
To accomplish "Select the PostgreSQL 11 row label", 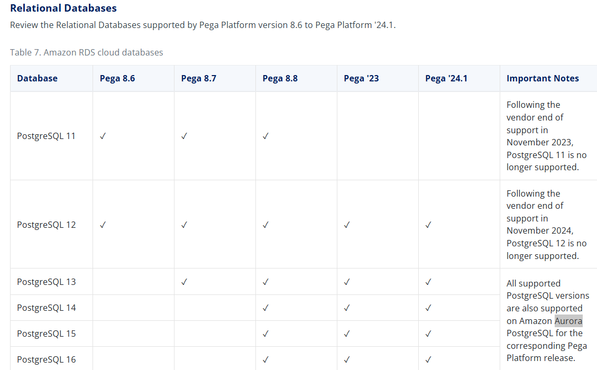I will pos(46,136).
